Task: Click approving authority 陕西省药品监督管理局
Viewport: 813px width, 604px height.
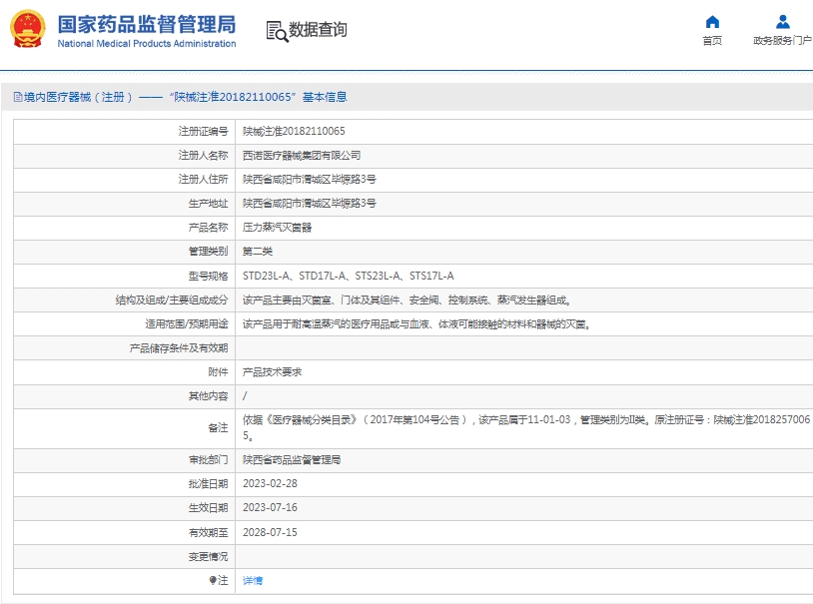Action: pyautogui.click(x=292, y=460)
